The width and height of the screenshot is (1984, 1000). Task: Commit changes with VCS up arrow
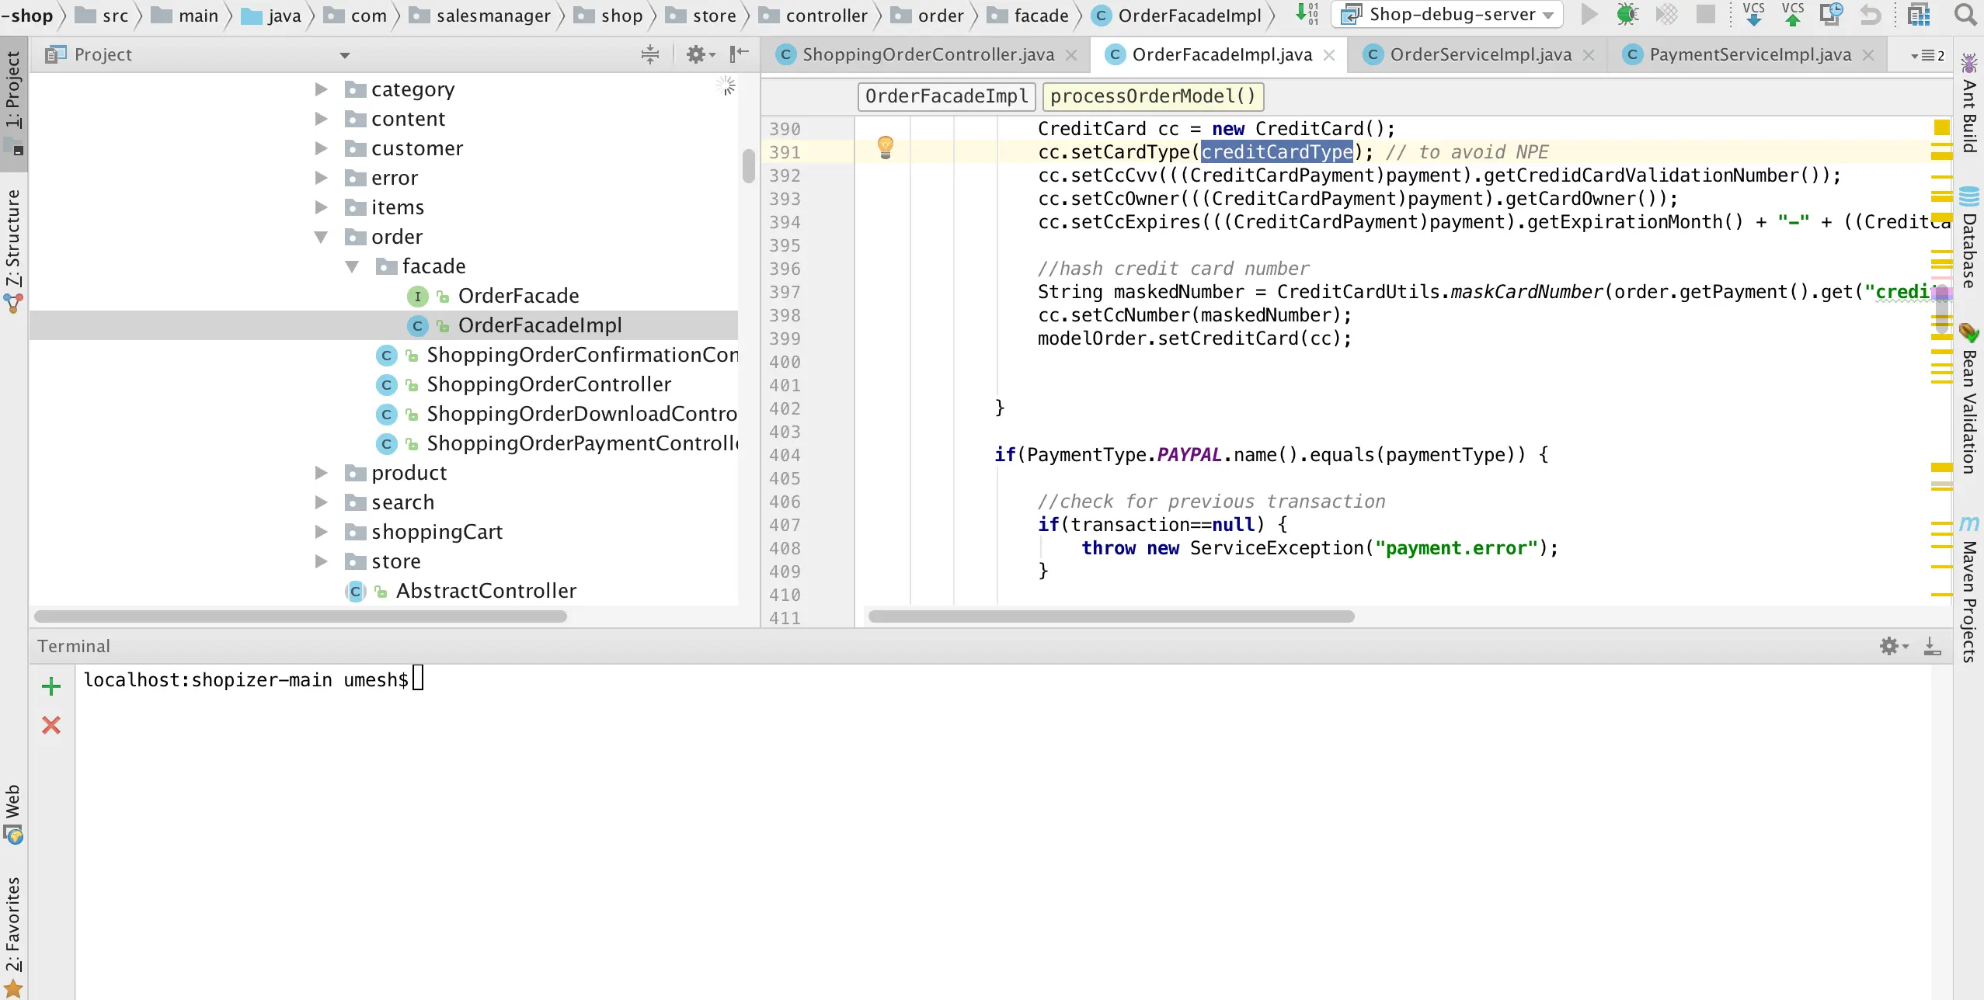(1793, 14)
